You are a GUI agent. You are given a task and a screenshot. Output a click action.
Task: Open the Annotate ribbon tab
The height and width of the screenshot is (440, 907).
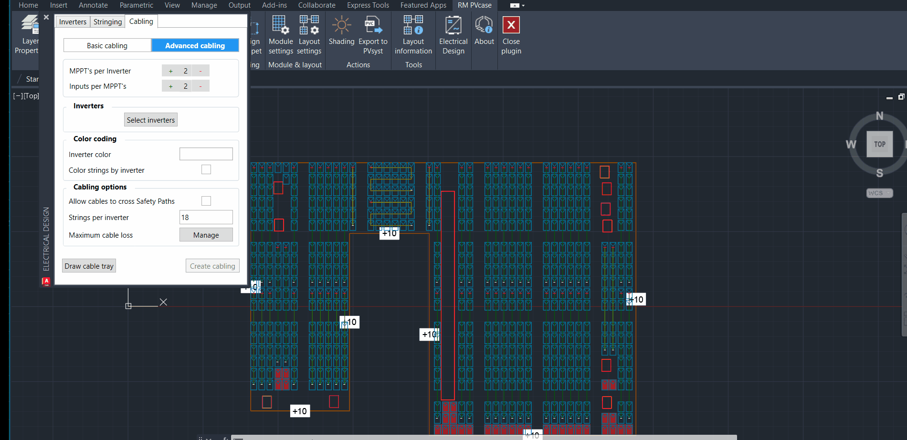click(93, 5)
